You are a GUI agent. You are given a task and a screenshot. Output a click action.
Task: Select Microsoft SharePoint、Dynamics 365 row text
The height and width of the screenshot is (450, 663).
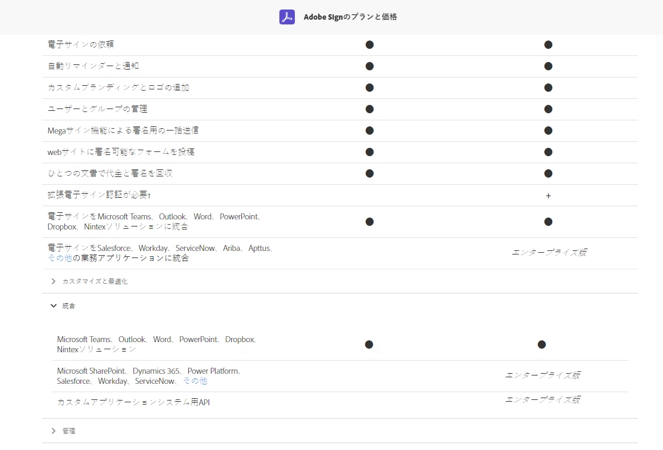150,376
